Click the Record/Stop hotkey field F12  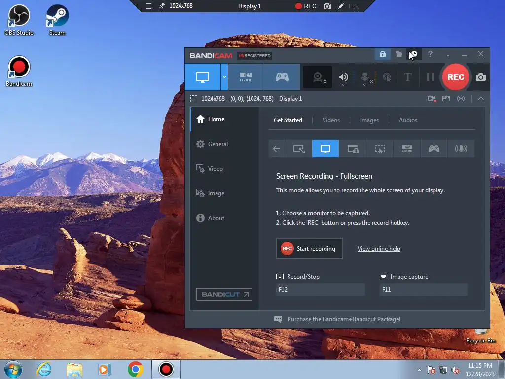tap(320, 289)
